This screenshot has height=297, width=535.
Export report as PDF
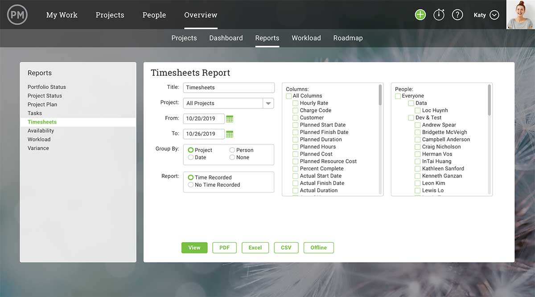point(224,247)
